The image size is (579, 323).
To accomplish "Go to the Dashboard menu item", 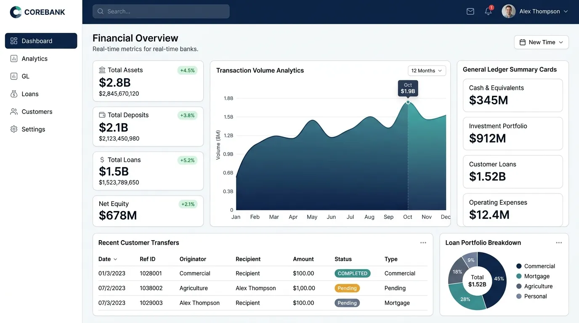I will coord(41,41).
